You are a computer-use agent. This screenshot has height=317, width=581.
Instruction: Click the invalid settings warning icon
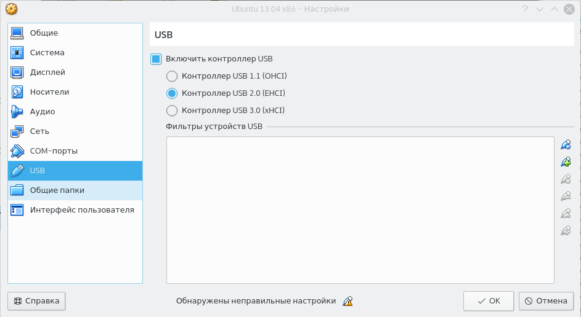tap(348, 301)
